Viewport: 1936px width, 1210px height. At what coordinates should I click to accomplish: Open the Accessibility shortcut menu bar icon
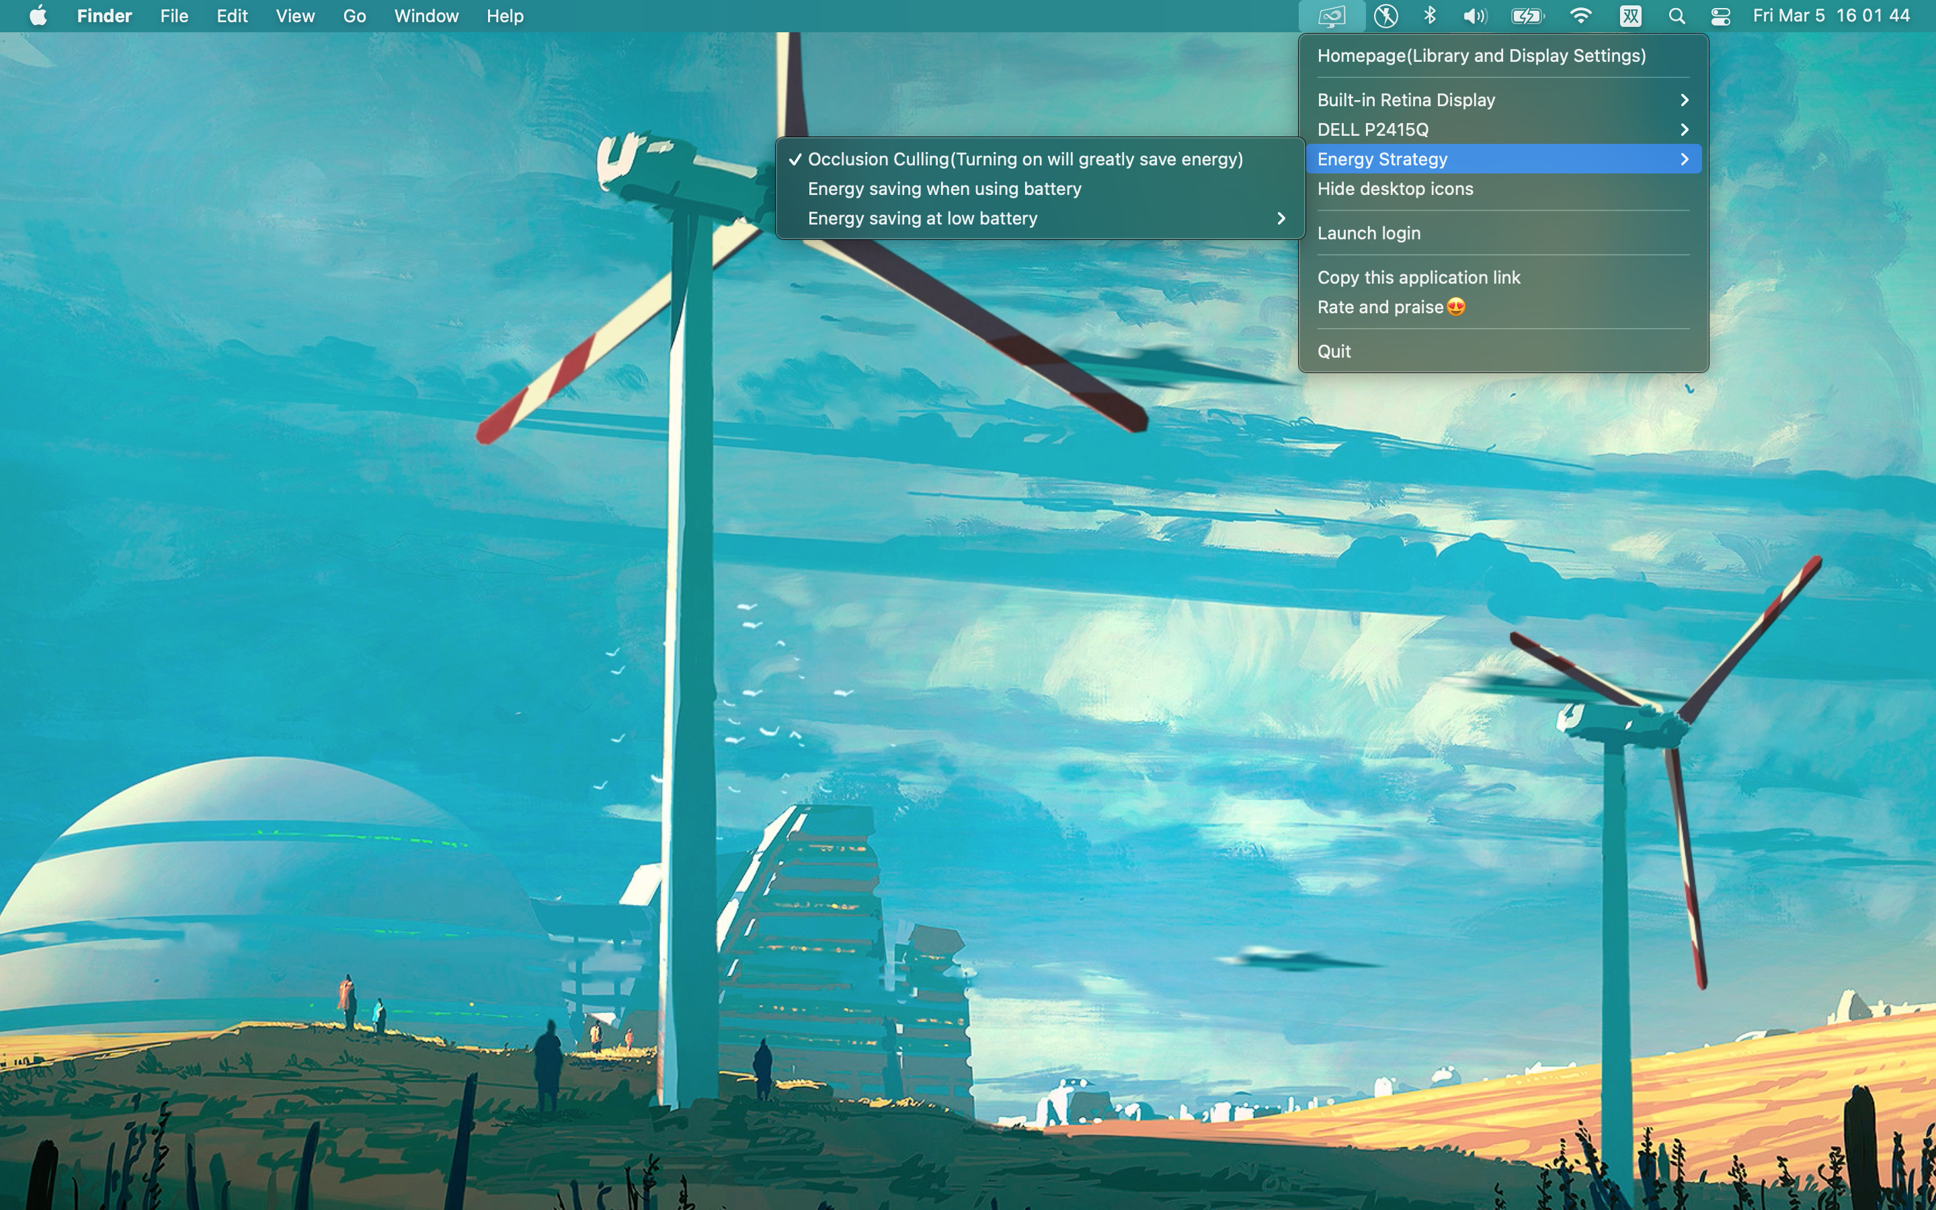1385,16
